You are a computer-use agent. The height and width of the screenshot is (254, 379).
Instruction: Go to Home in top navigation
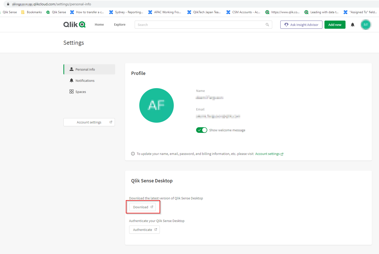tap(99, 25)
